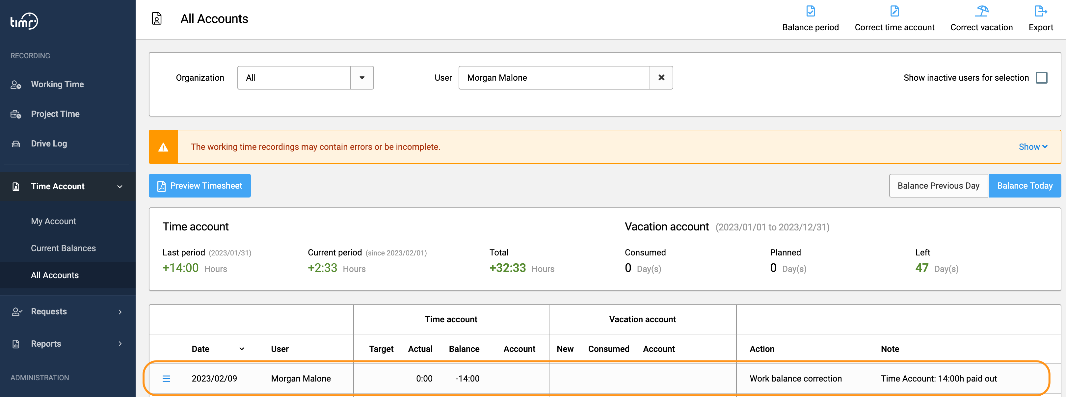The image size is (1066, 397).
Task: Open row menu for 2023/02/09 entry
Action: (166, 379)
